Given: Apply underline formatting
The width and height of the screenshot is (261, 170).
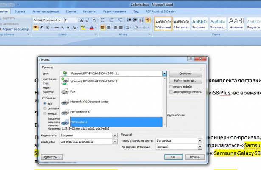Looking at the screenshot, I should pos(48,27).
